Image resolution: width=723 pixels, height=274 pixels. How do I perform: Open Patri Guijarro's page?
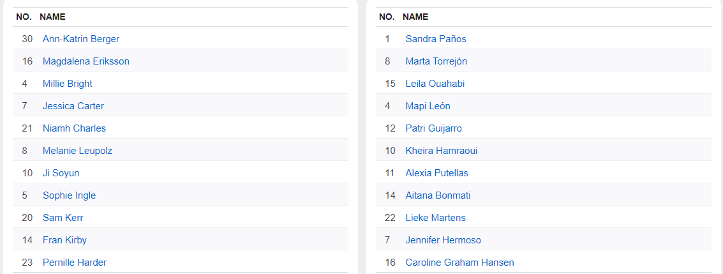pyautogui.click(x=433, y=128)
